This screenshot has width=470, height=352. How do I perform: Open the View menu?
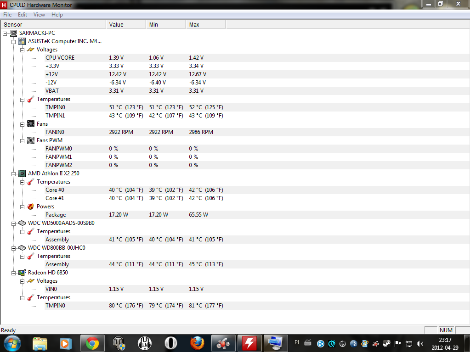point(39,15)
